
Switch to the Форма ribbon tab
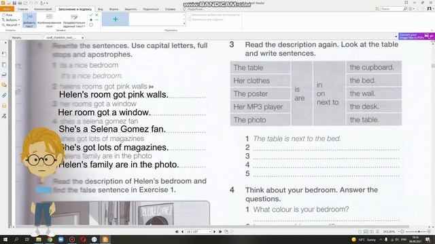coord(114,9)
